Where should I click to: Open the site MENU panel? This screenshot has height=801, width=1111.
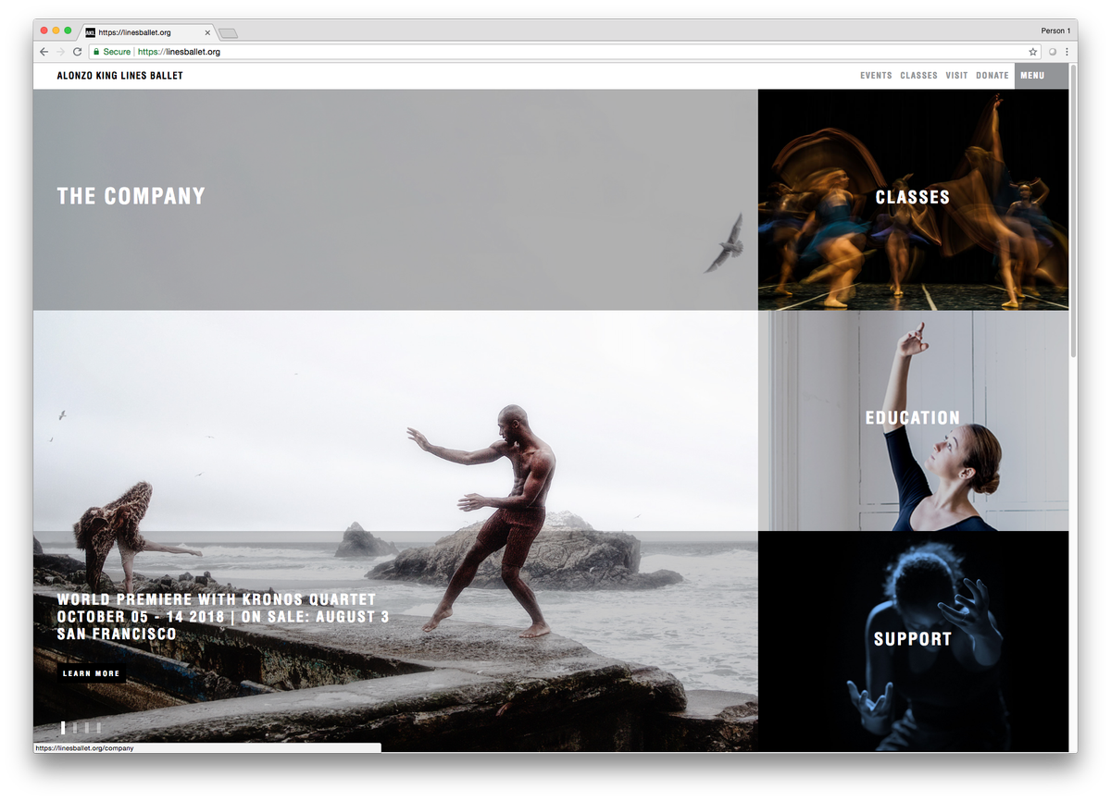pos(1030,75)
